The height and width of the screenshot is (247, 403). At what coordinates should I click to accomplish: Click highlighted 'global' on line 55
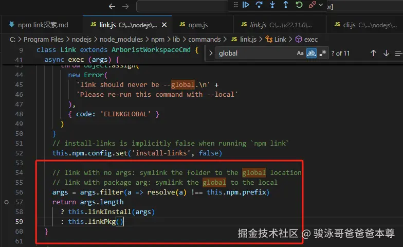pyautogui.click(x=214, y=182)
